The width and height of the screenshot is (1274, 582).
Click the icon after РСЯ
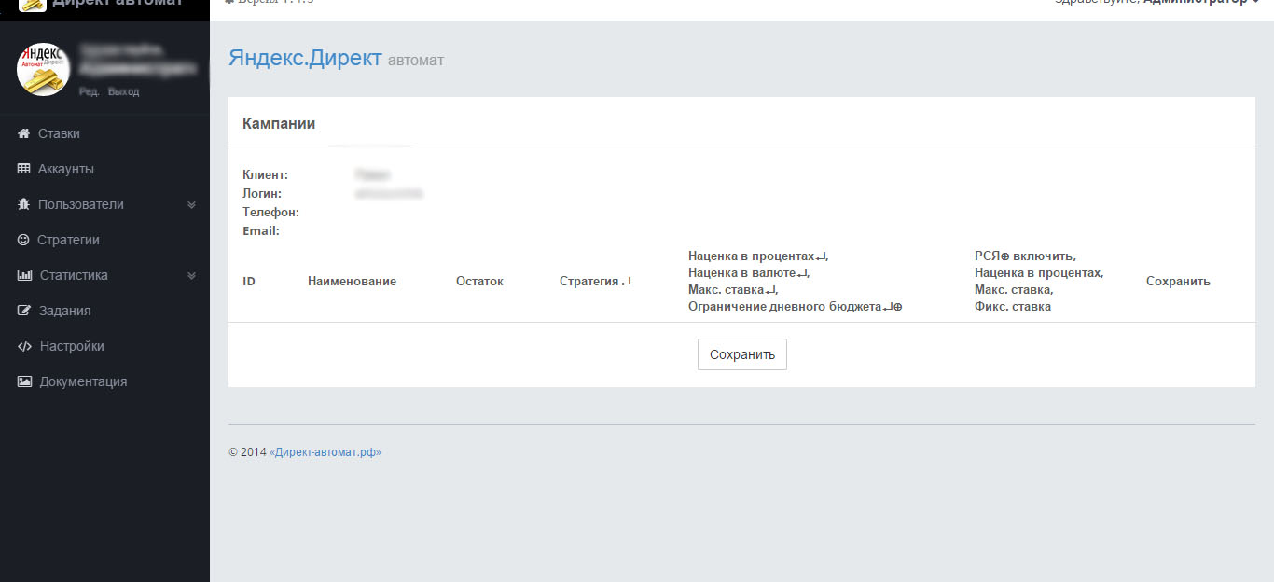(1005, 256)
